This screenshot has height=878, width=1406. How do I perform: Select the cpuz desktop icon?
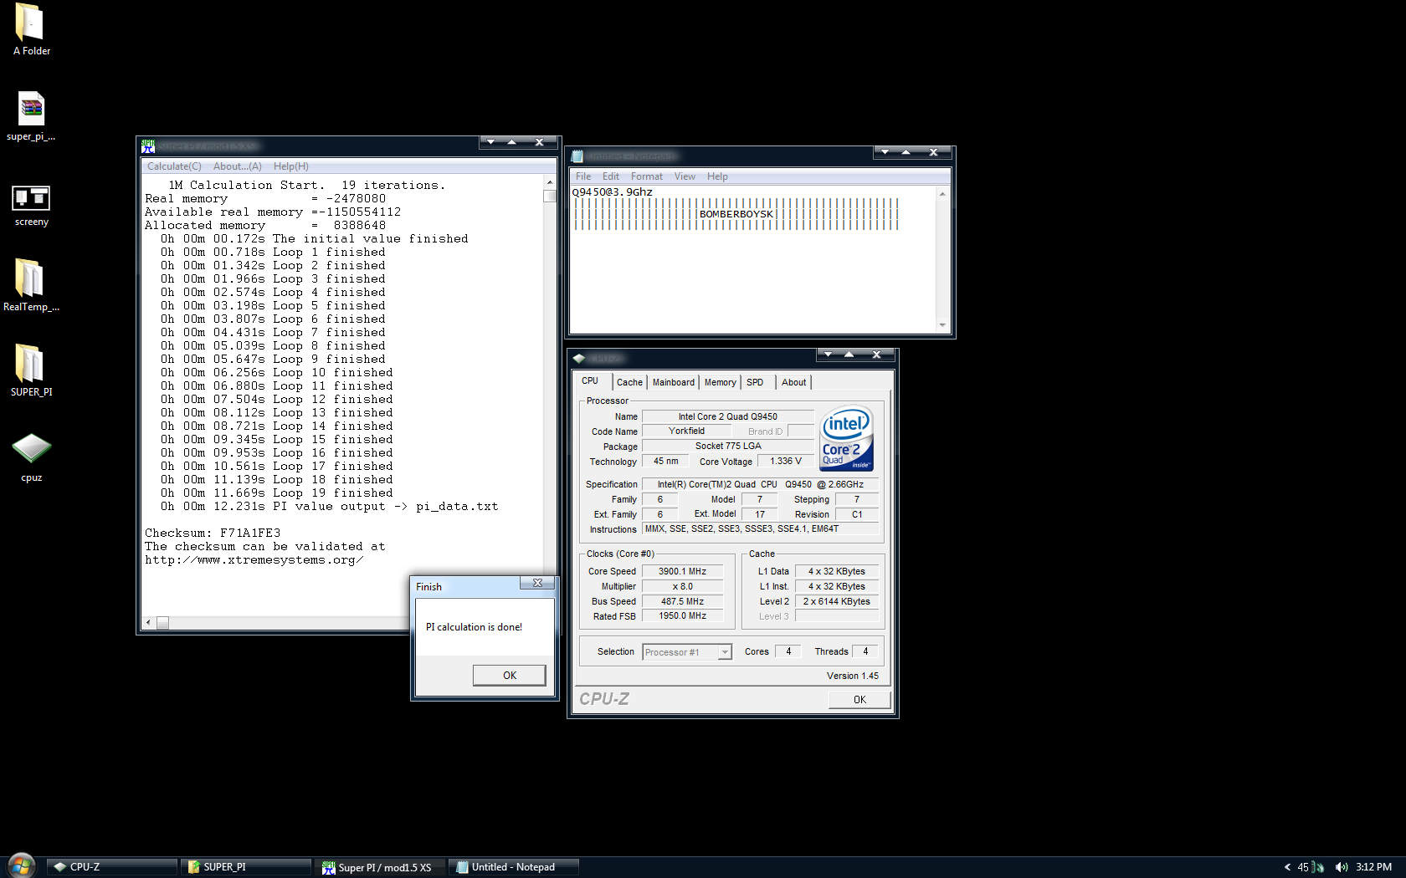pyautogui.click(x=31, y=457)
